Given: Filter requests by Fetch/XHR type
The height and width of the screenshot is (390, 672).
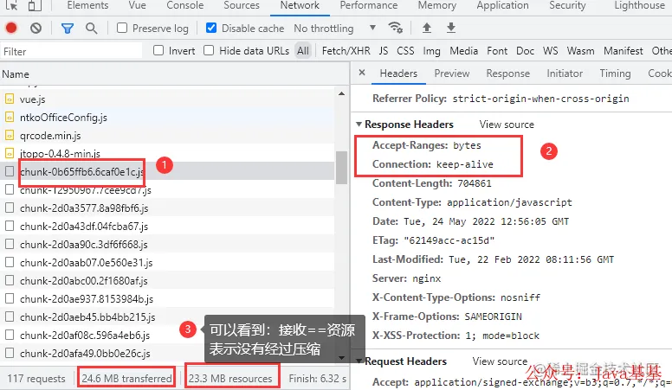Looking at the screenshot, I should (346, 51).
